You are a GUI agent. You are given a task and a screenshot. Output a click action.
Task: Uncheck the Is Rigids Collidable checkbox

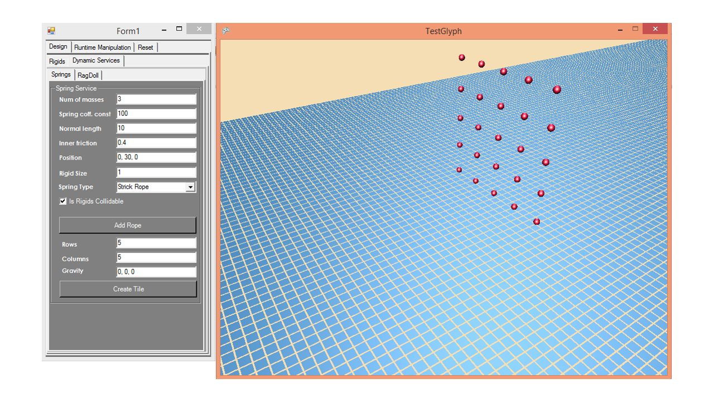[62, 201]
